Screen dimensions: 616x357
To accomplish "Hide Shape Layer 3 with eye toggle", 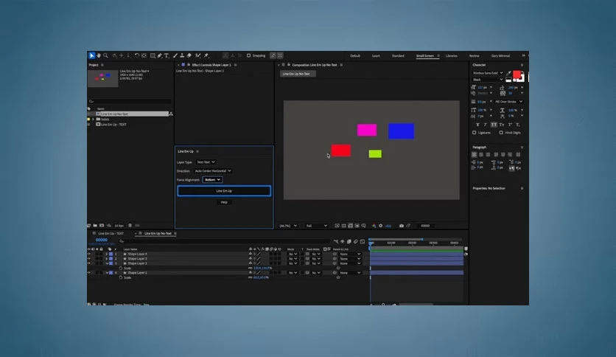I will [x=88, y=259].
